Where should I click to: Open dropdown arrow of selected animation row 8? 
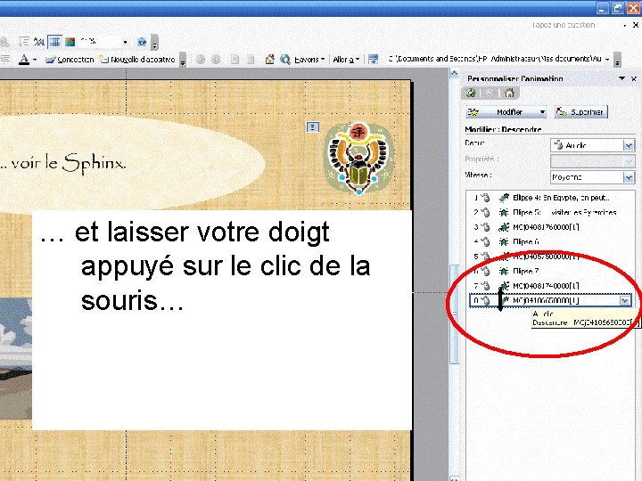(625, 301)
